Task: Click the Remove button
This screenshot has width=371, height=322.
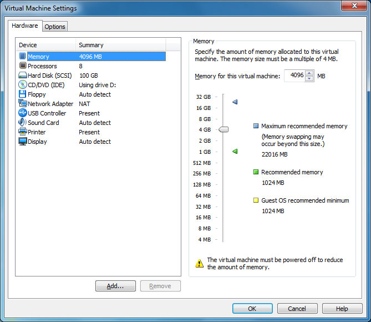Action: pyautogui.click(x=160, y=286)
